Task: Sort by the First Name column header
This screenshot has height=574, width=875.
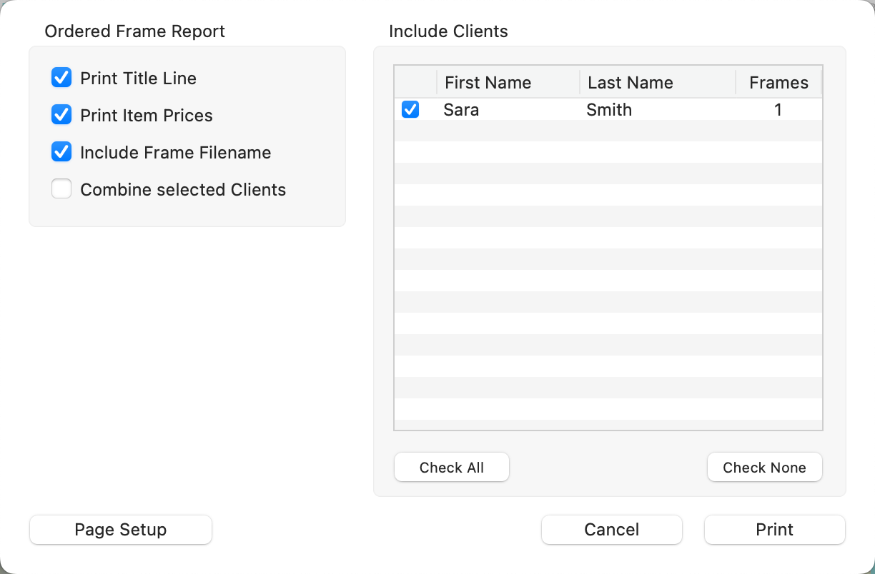Action: click(x=508, y=83)
